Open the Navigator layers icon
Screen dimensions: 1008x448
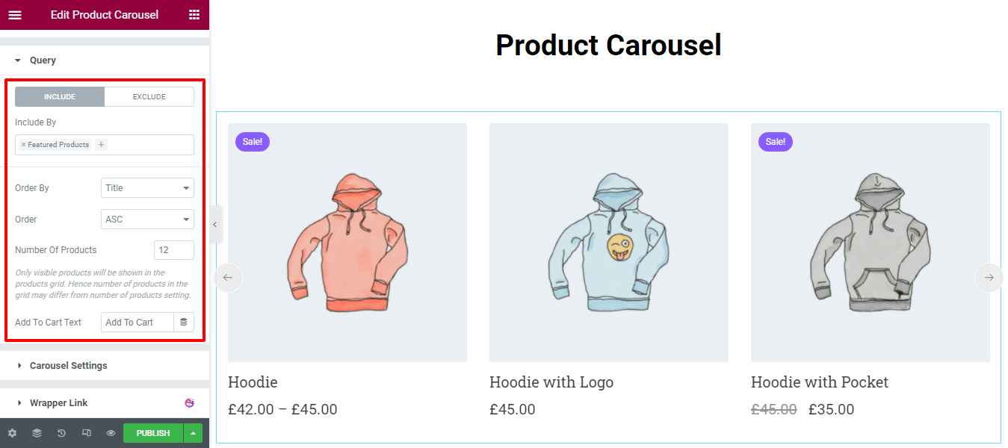[37, 433]
